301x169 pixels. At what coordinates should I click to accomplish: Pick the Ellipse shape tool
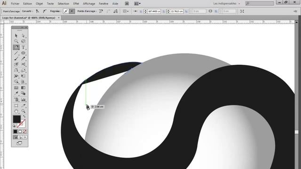point(23,53)
